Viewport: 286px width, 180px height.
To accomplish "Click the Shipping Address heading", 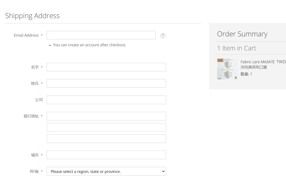I will tap(32, 16).
